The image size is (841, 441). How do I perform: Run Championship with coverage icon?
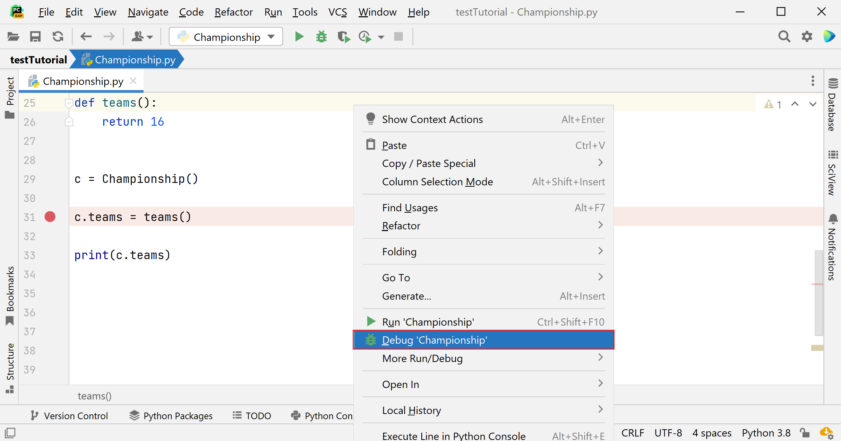click(343, 36)
